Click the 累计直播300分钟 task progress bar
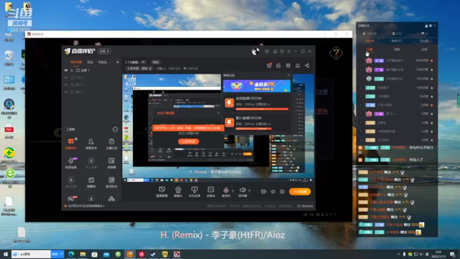This screenshot has height=259, width=460. [262, 128]
